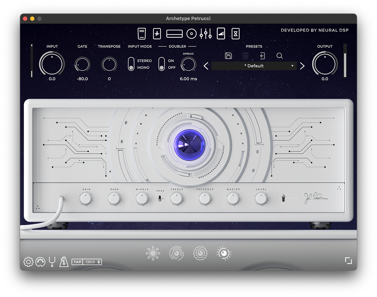Go to the next preset with right chevron

click(x=302, y=66)
